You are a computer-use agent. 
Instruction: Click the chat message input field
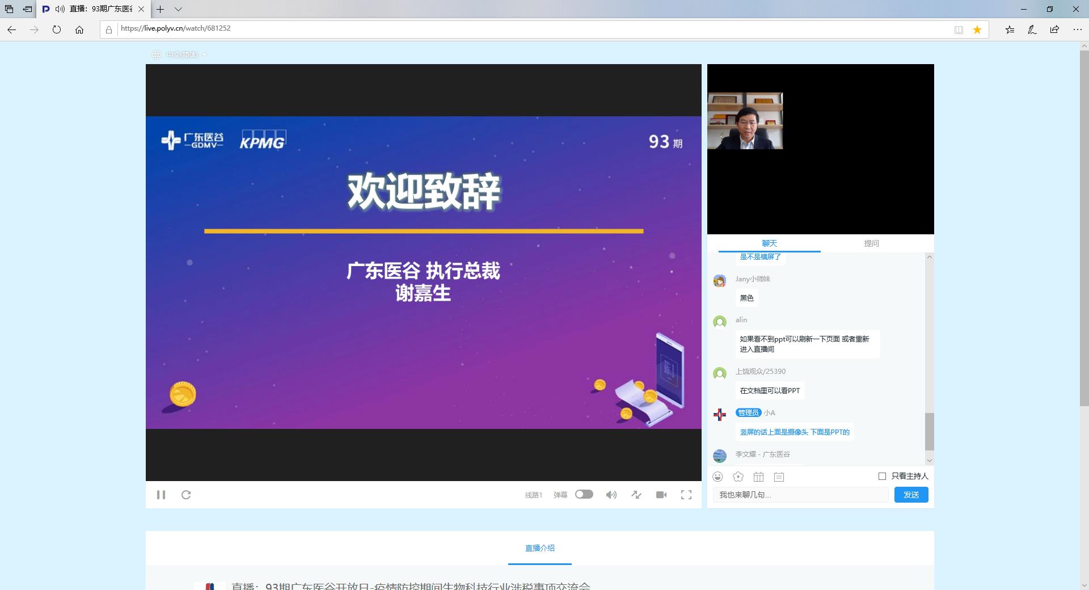click(800, 495)
